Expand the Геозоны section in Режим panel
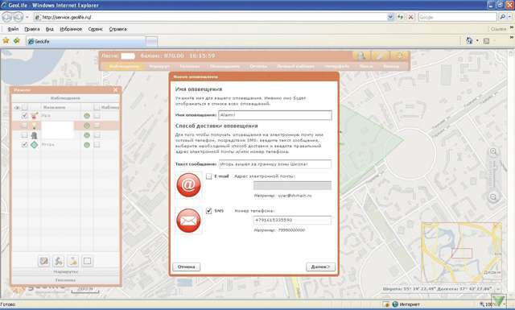Image resolution: width=515 pixels, height=310 pixels. tap(65, 280)
